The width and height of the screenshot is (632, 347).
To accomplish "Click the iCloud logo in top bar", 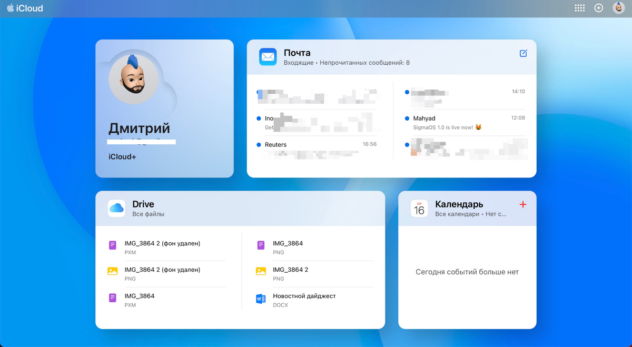I will click(25, 8).
